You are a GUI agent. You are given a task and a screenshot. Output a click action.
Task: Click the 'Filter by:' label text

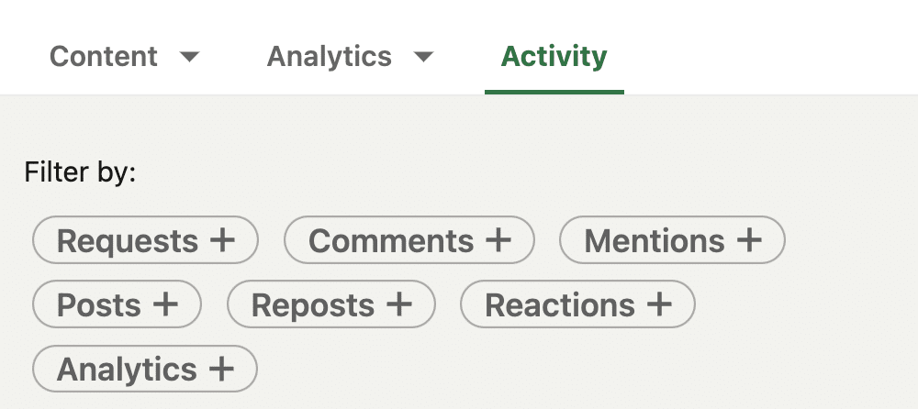[80, 171]
